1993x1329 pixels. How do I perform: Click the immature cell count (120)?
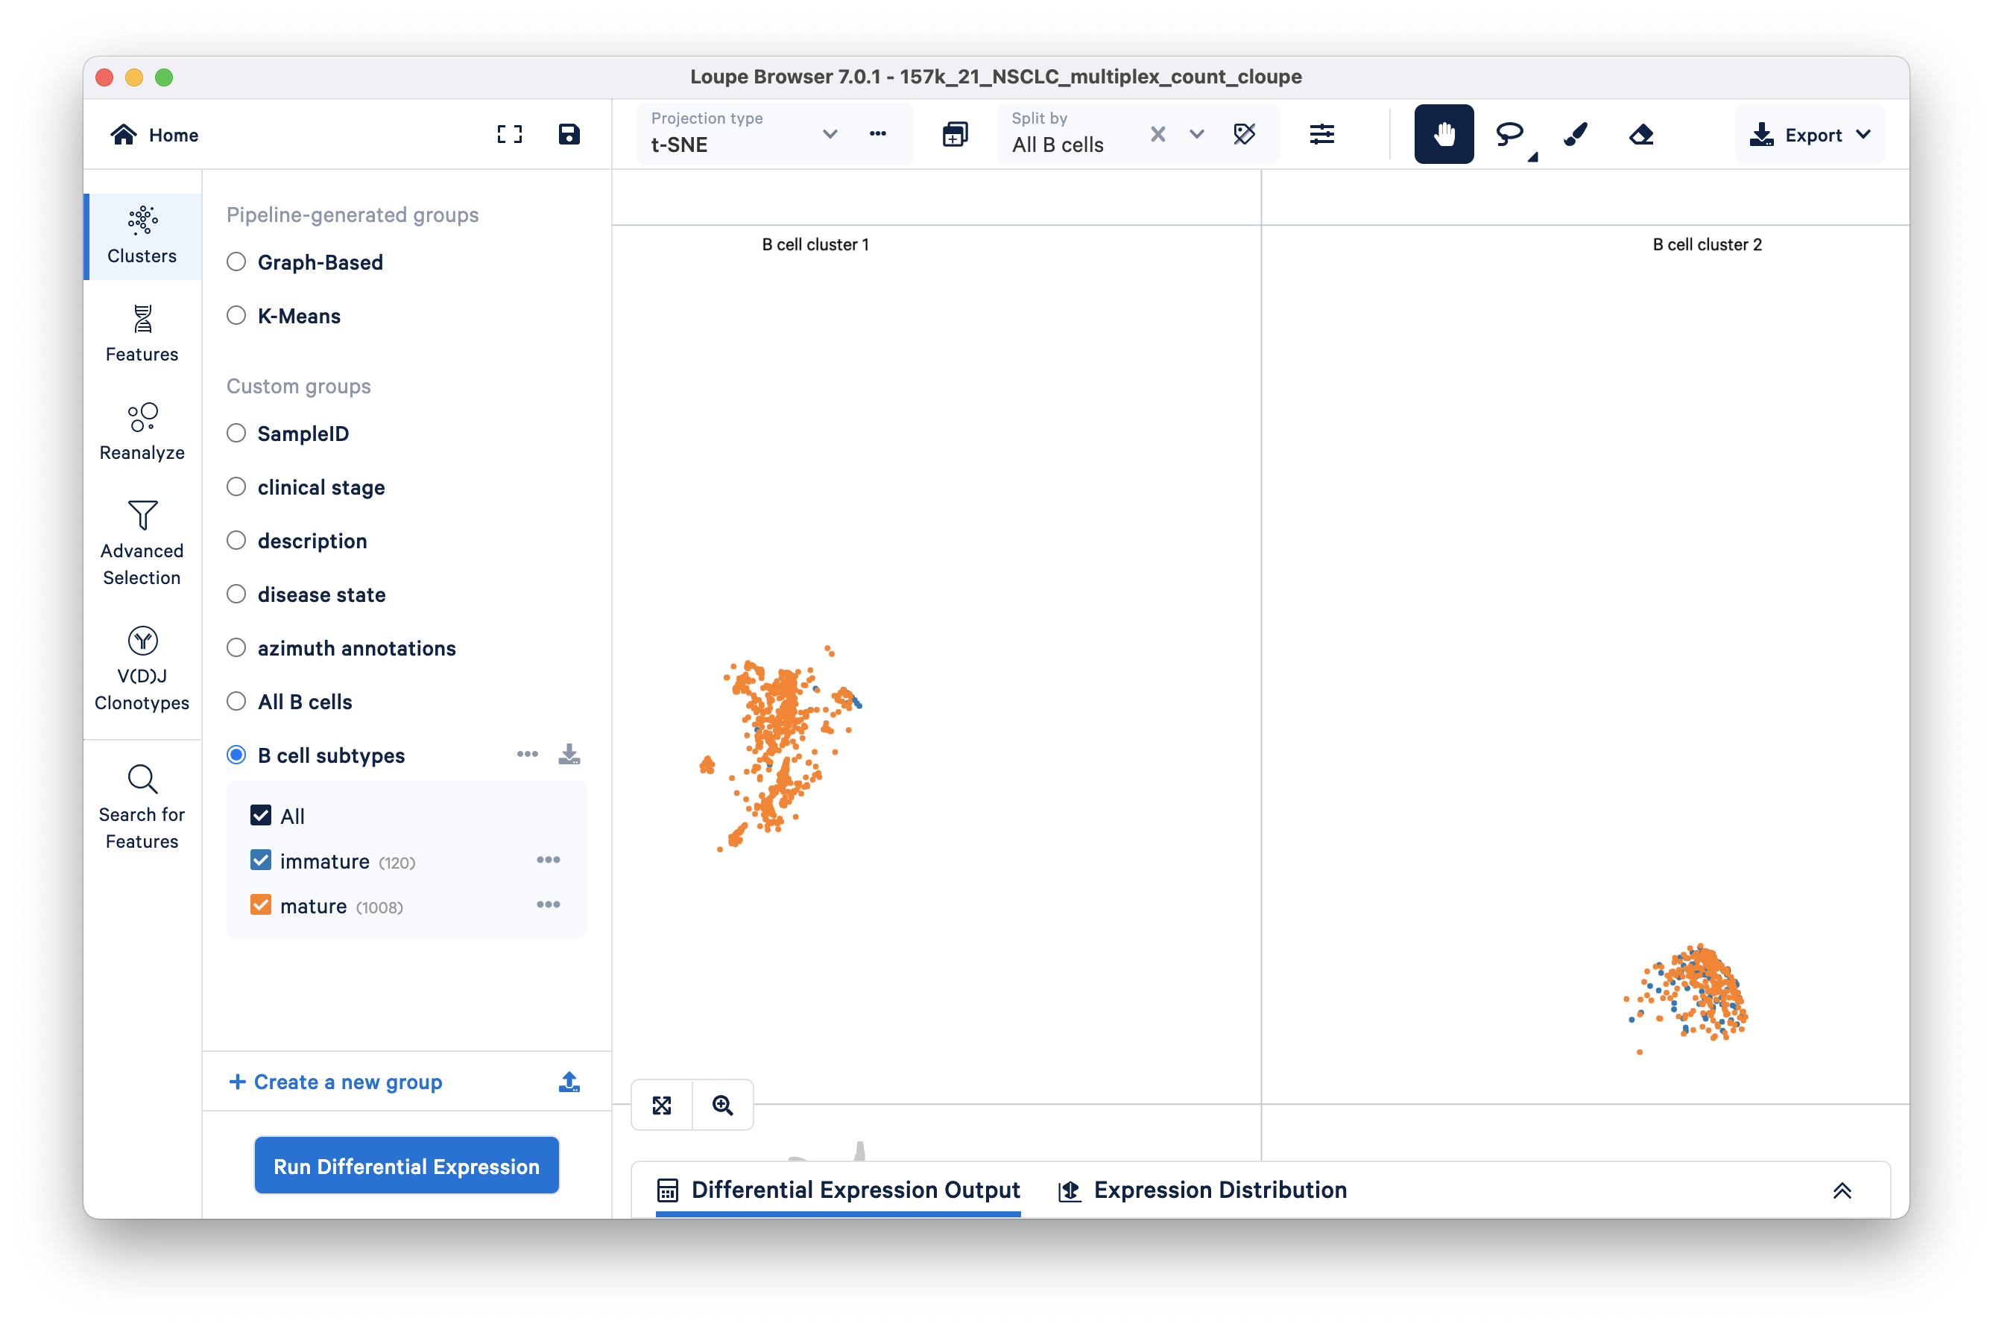397,863
